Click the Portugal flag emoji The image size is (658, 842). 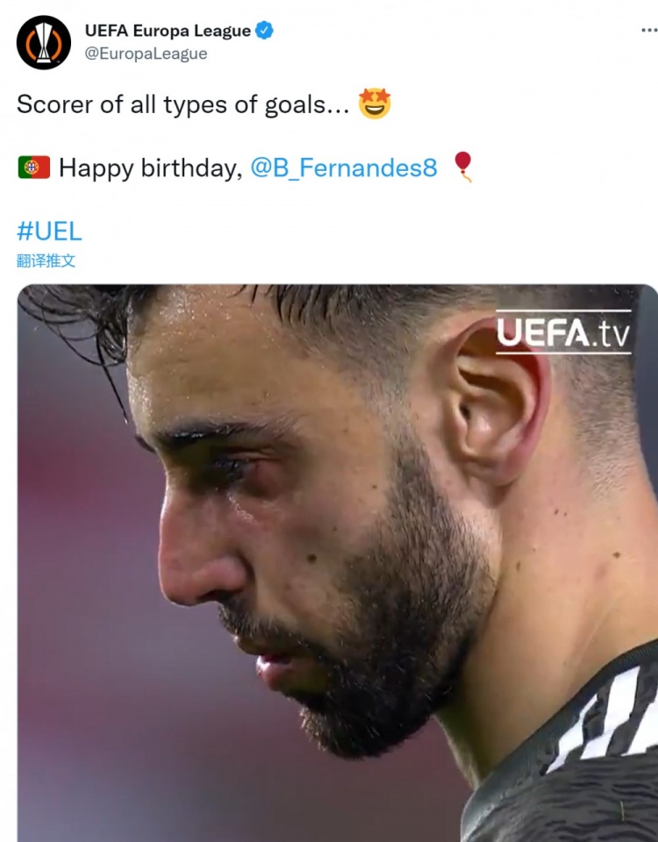[x=34, y=167]
